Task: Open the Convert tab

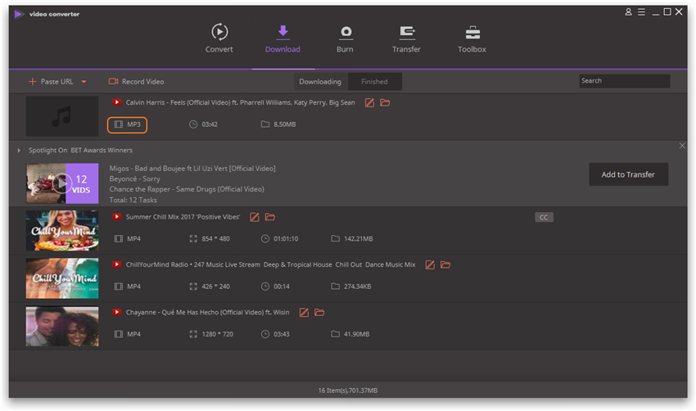Action: click(219, 38)
